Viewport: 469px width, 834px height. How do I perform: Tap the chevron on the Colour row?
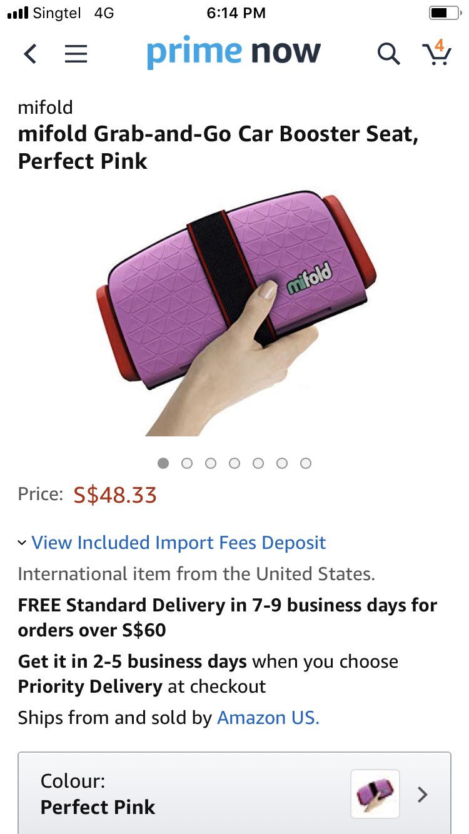point(423,795)
